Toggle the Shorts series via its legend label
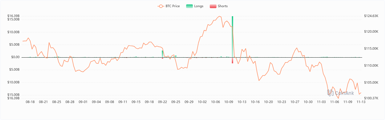 (222, 6)
